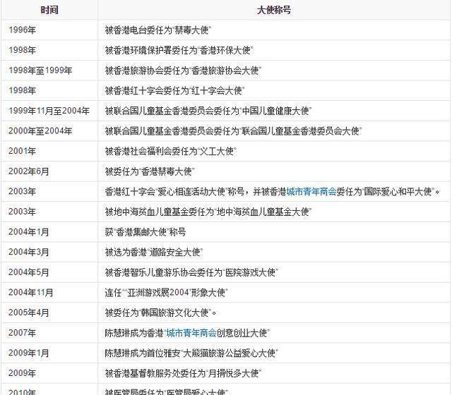Click 1998年 in the 红十字会大使 row
Viewport: 452px width, 395px height.
pos(22,90)
